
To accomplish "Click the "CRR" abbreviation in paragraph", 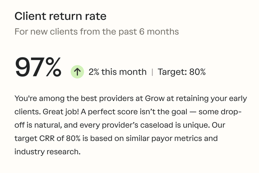I will [x=47, y=139].
